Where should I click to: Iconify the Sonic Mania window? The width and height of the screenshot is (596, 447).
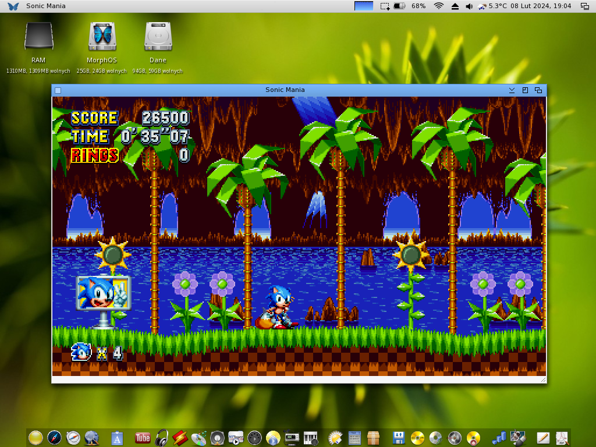point(512,90)
